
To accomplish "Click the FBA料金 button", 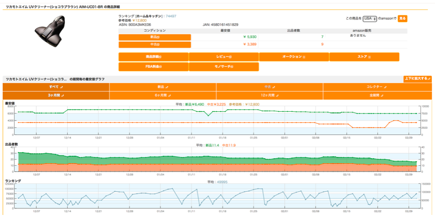I will tap(154, 67).
